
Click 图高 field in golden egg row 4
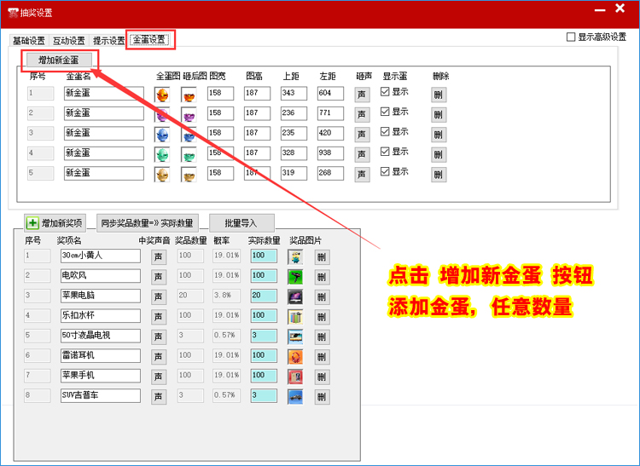click(257, 153)
